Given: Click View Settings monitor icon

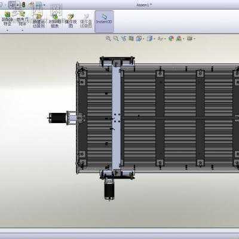Looking at the screenshot, I should [x=189, y=38].
